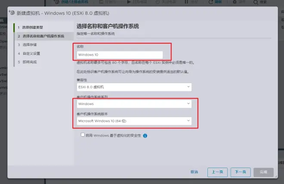Click the power on play icon in background toolbar

click(x=129, y=2)
